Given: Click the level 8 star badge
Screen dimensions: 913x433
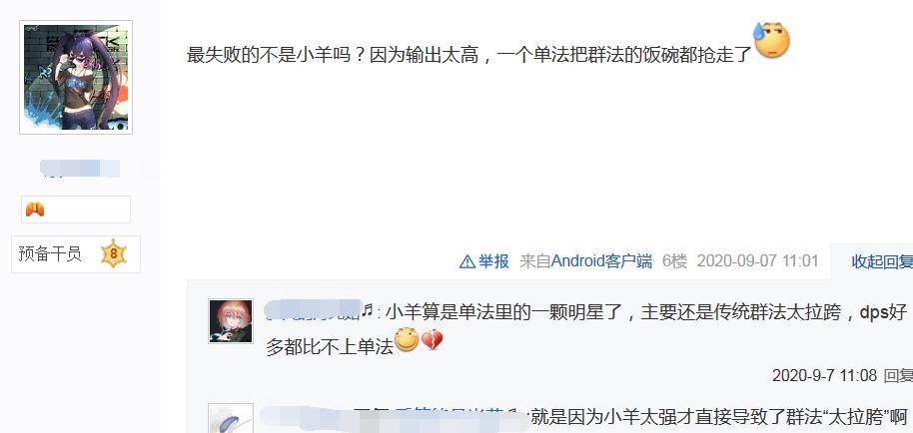Looking at the screenshot, I should [114, 254].
